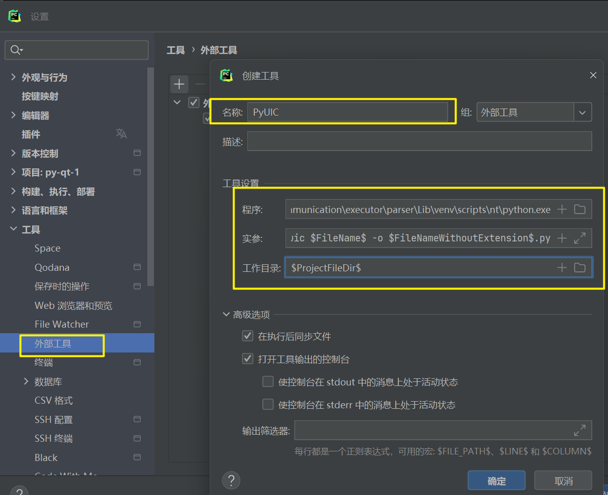
Task: Open help with the question mark button
Action: [231, 480]
